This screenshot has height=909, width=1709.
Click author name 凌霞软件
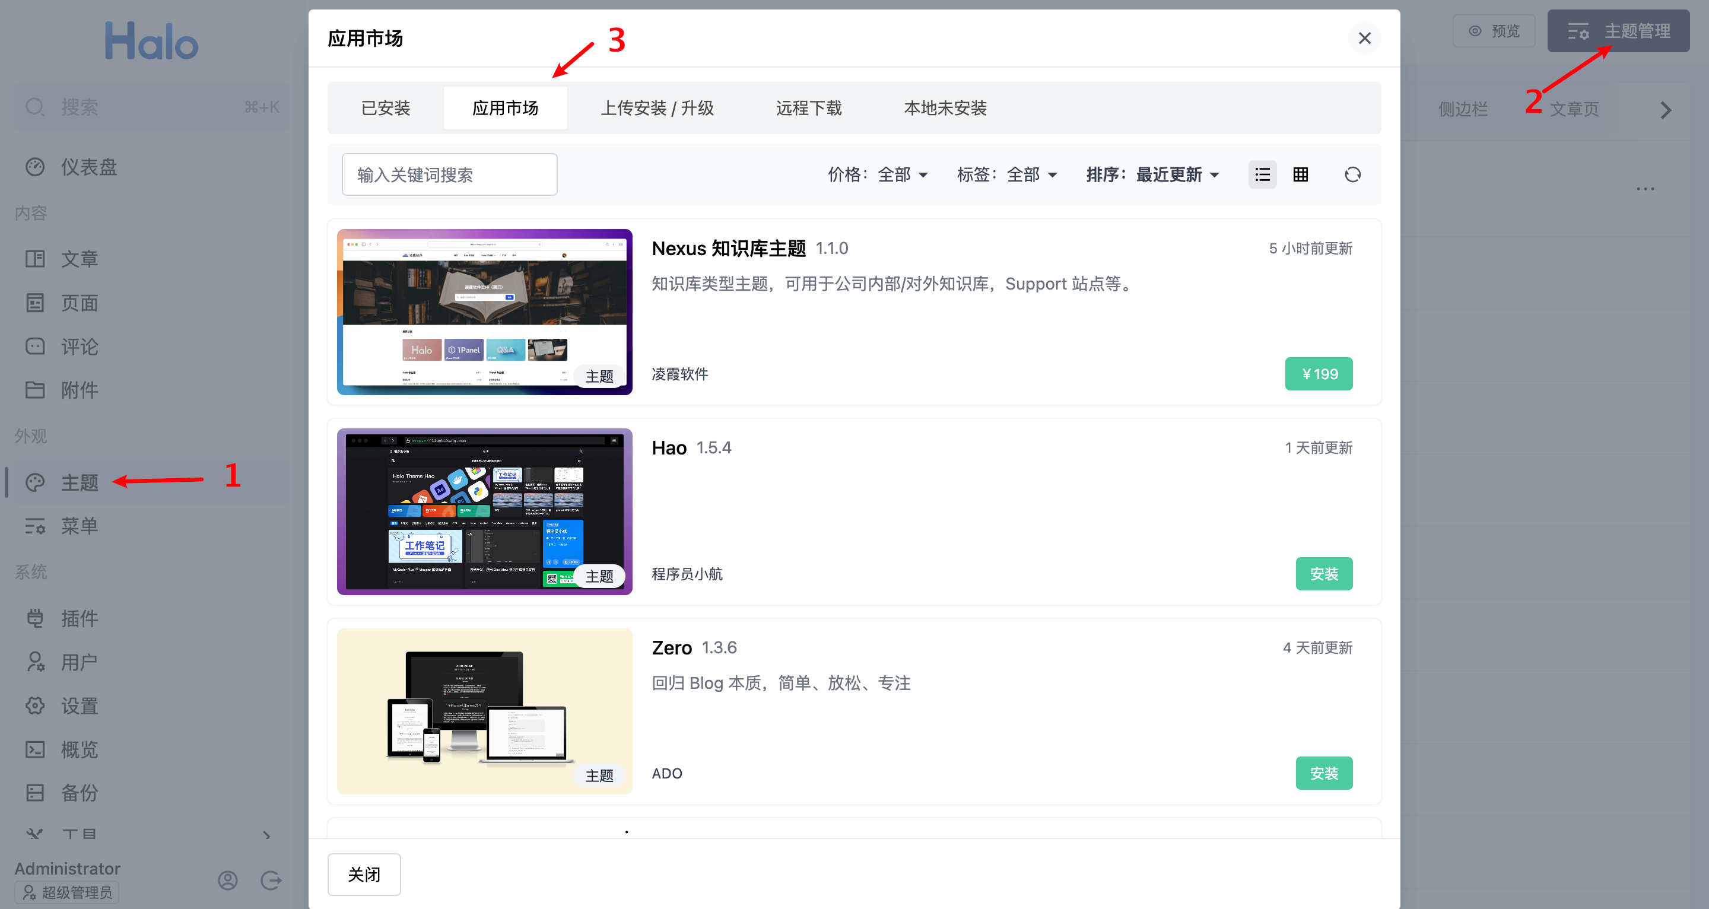coord(680,374)
